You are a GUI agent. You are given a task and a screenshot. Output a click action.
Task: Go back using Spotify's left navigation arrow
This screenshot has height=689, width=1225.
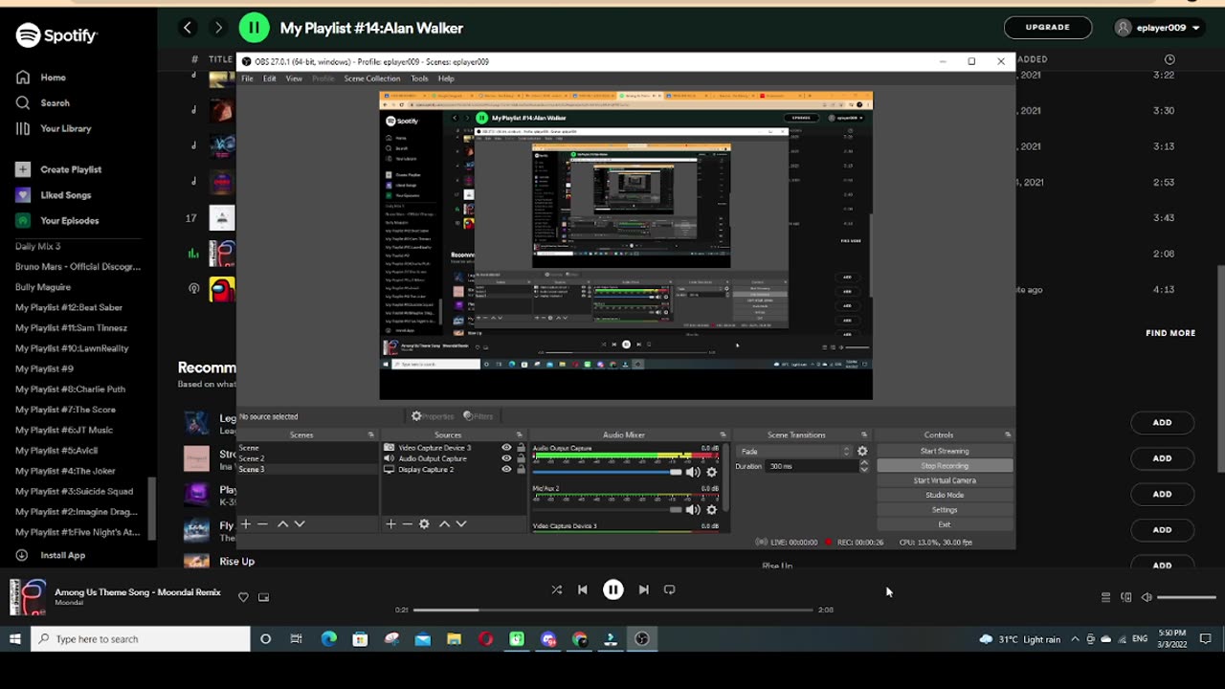pos(188,28)
